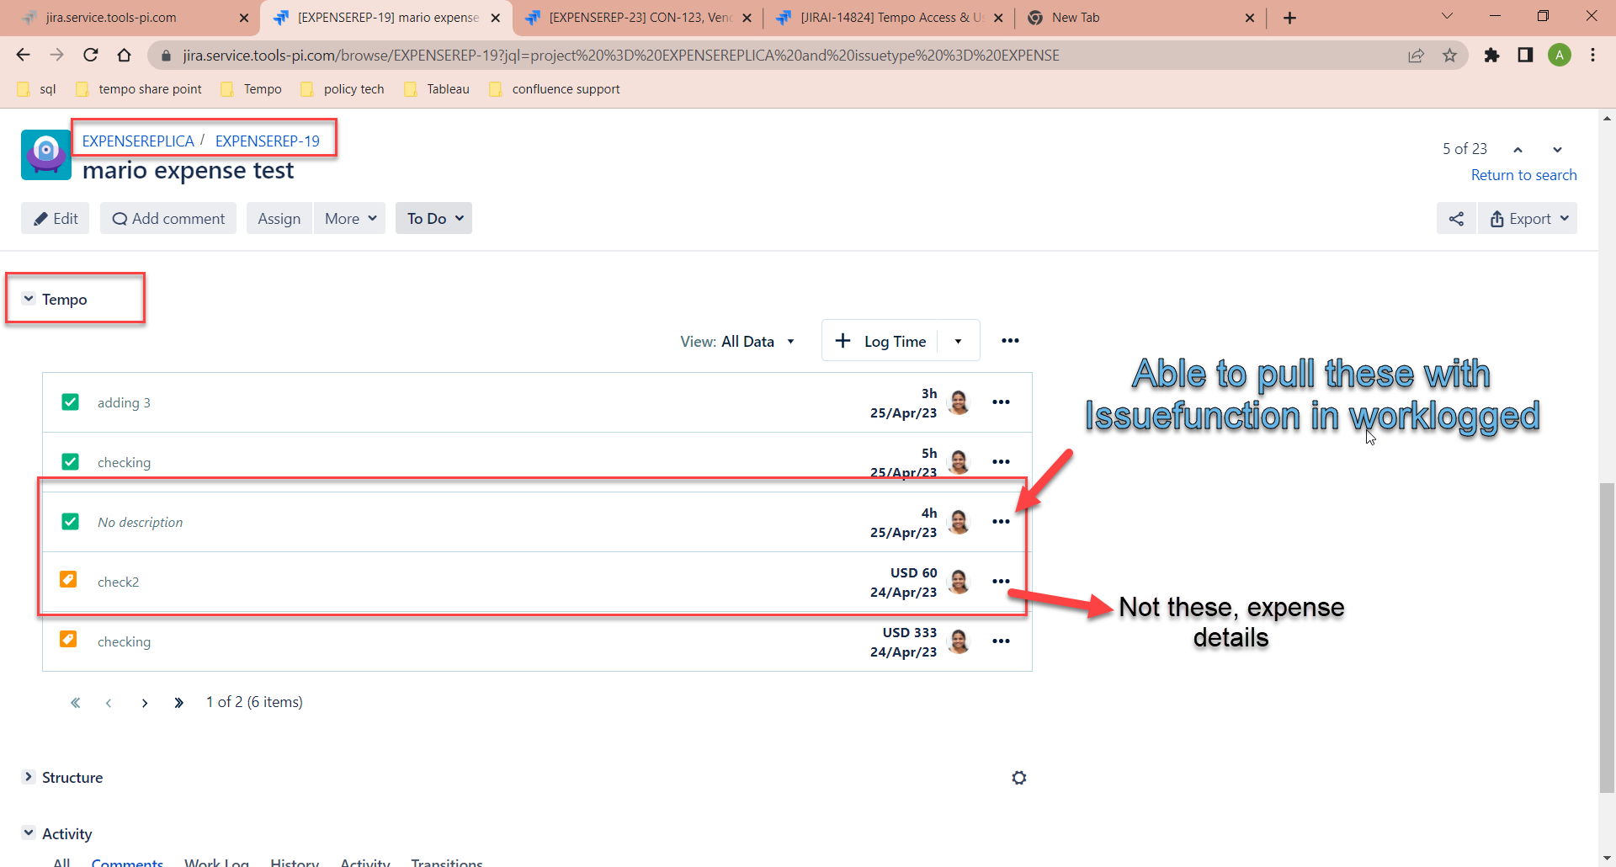Bookmark this page with the star icon
The width and height of the screenshot is (1616, 867).
click(x=1449, y=56)
